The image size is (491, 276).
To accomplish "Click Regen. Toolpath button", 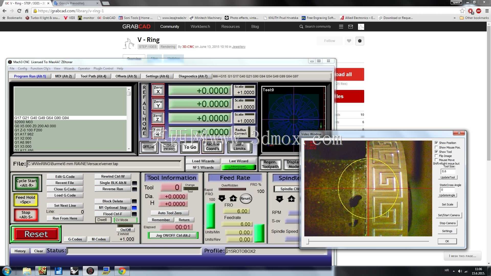I will point(270,164).
